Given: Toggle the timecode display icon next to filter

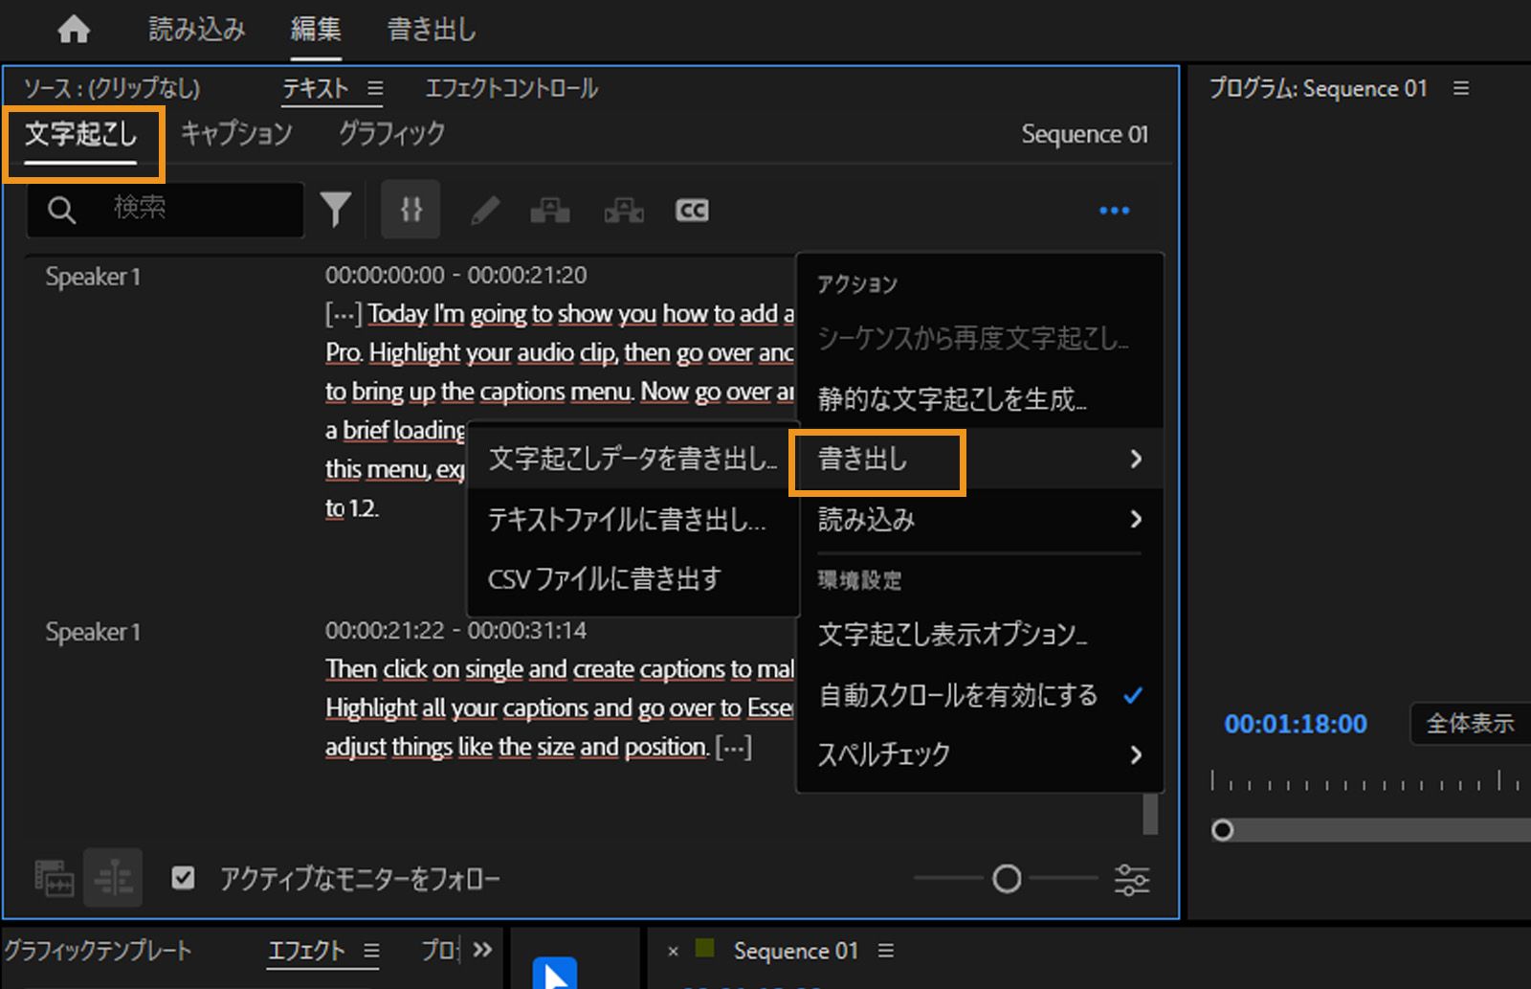Looking at the screenshot, I should [410, 209].
